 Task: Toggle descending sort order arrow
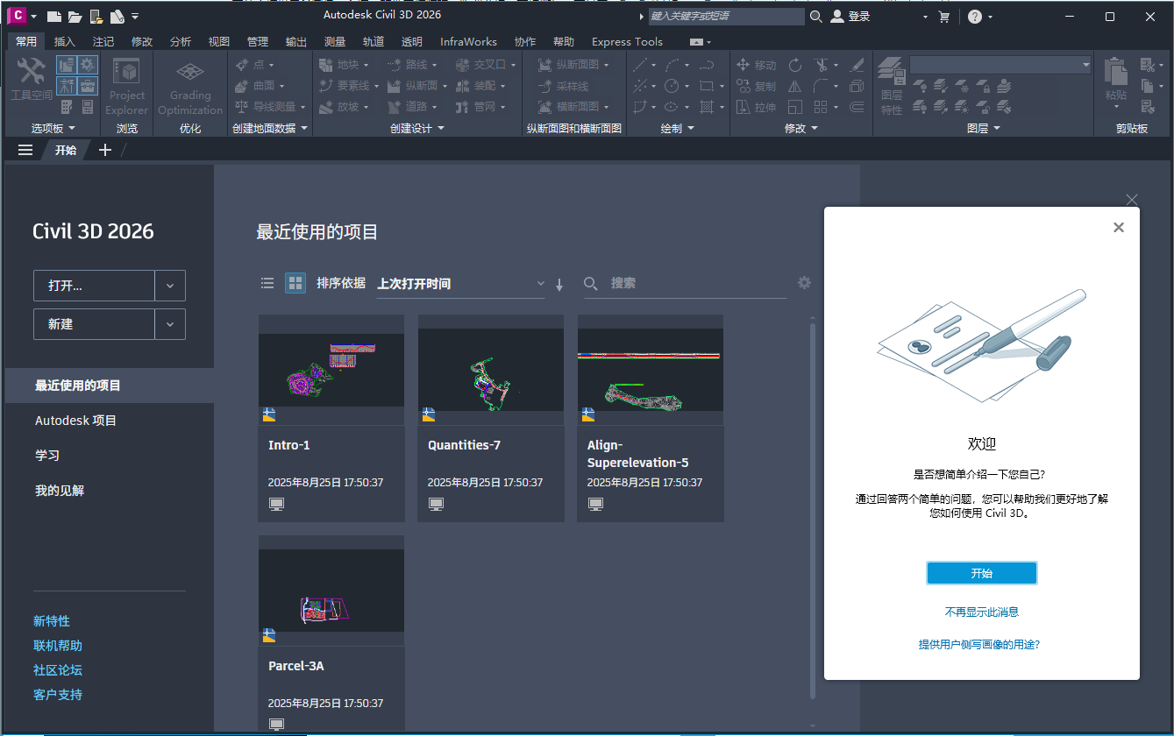click(x=559, y=283)
